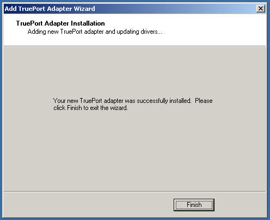
Task: Click the word 'adapter' in the success message
Action: pos(114,101)
